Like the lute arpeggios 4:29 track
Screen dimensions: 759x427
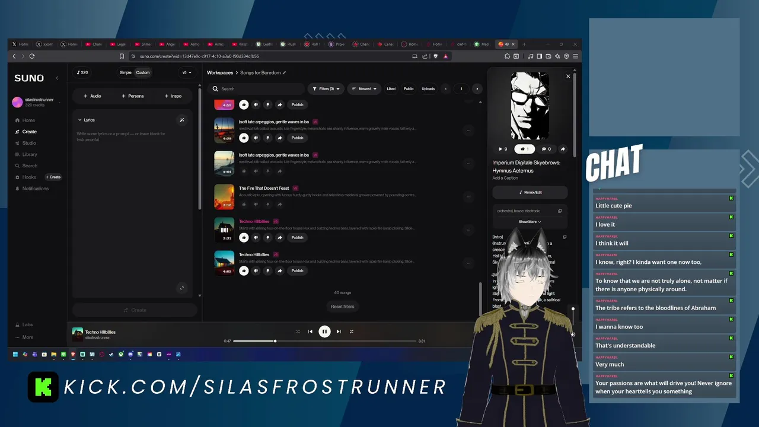click(244, 138)
